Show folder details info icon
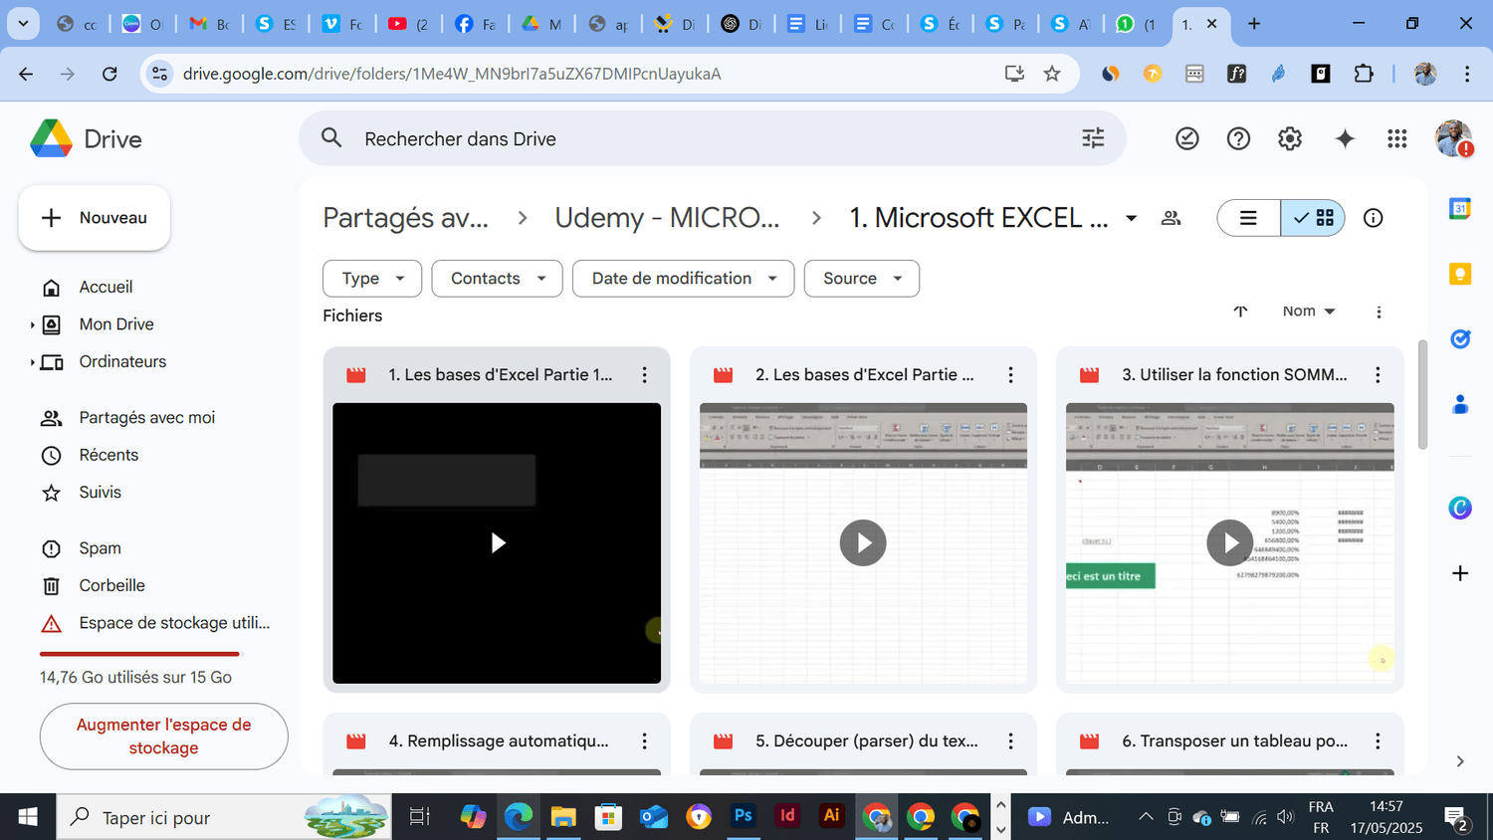Viewport: 1493px width, 840px height. click(1373, 218)
